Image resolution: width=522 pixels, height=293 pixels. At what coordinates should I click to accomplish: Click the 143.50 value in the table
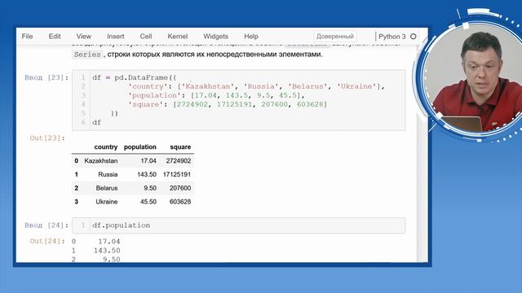click(147, 174)
